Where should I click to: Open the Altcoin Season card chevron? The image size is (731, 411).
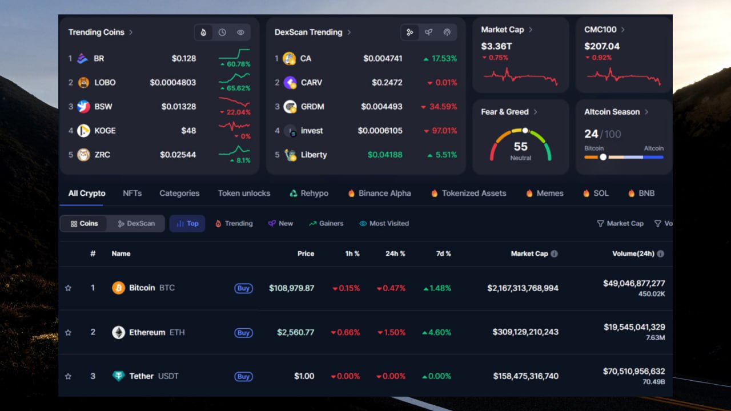click(x=646, y=112)
